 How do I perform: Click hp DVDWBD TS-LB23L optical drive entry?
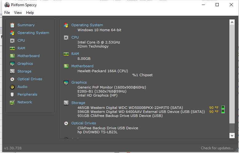click(x=98, y=132)
